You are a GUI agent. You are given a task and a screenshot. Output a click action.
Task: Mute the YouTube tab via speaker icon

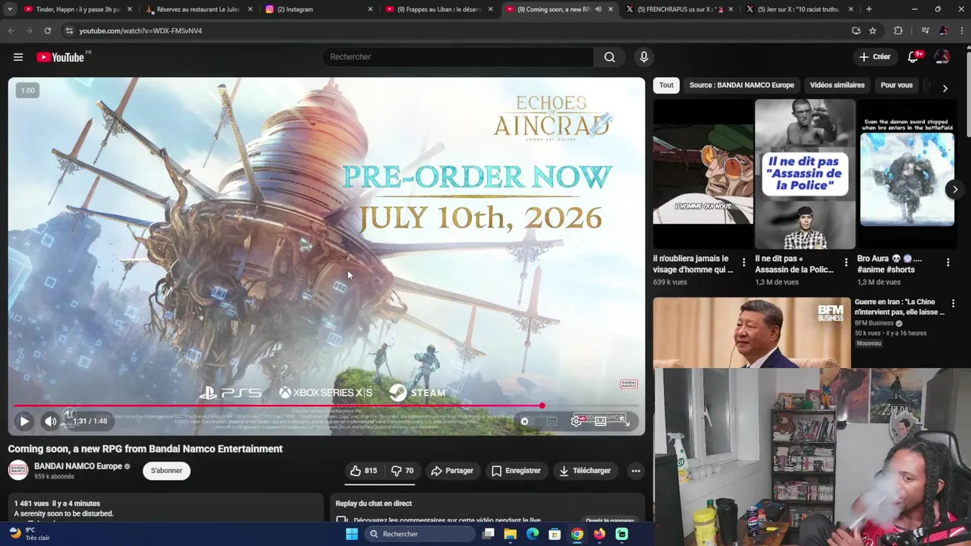coord(598,9)
